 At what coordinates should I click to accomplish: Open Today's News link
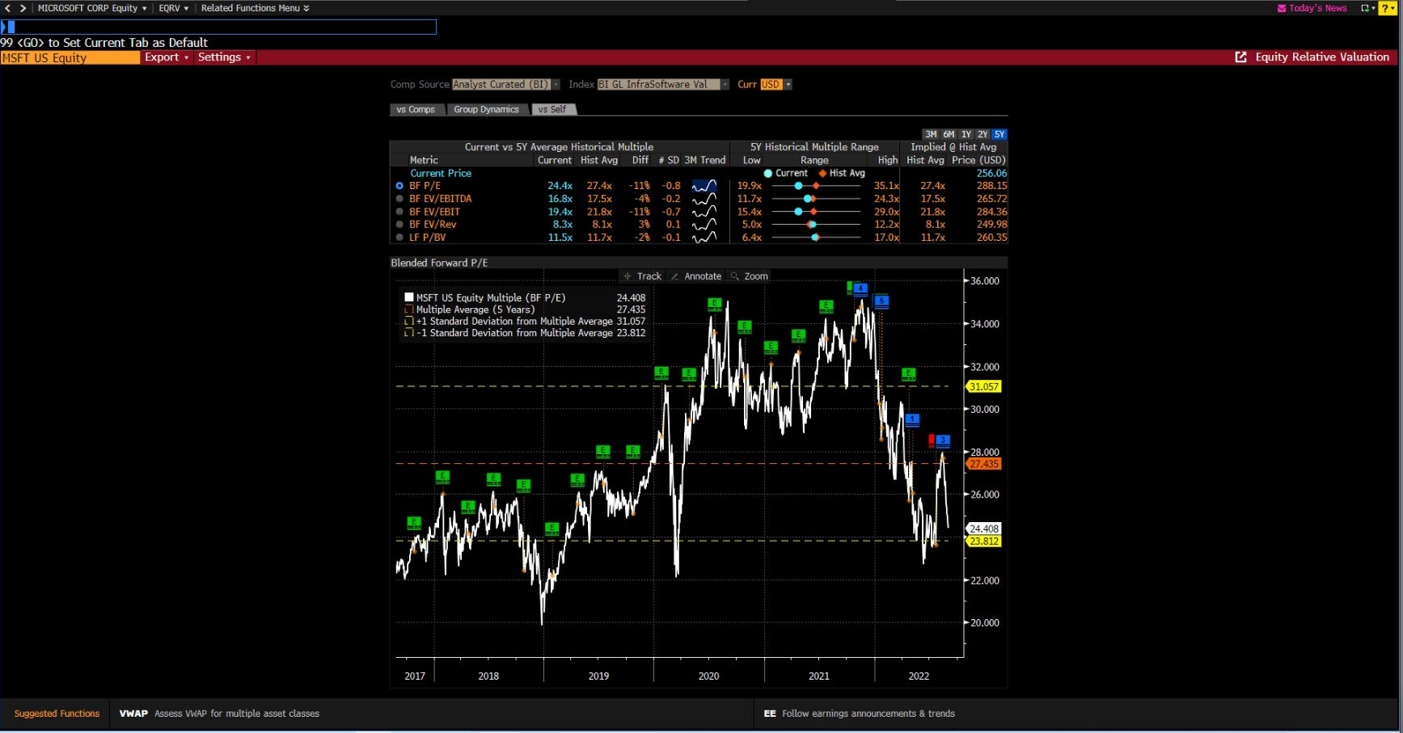point(1312,8)
